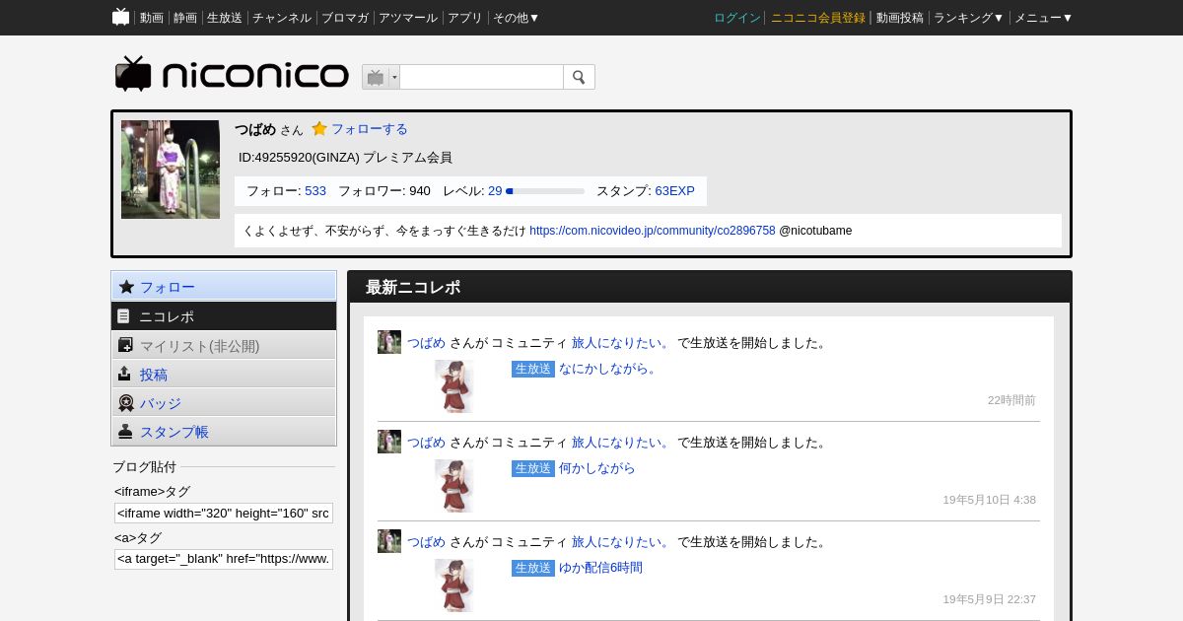Click 旅人になりたい。 in the 5月9日 entry
Screen dimensions: 1183x621
tap(621, 542)
